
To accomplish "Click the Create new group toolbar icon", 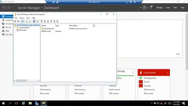I will click(x=45, y=21).
